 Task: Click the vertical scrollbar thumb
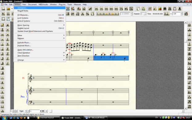[186, 41]
